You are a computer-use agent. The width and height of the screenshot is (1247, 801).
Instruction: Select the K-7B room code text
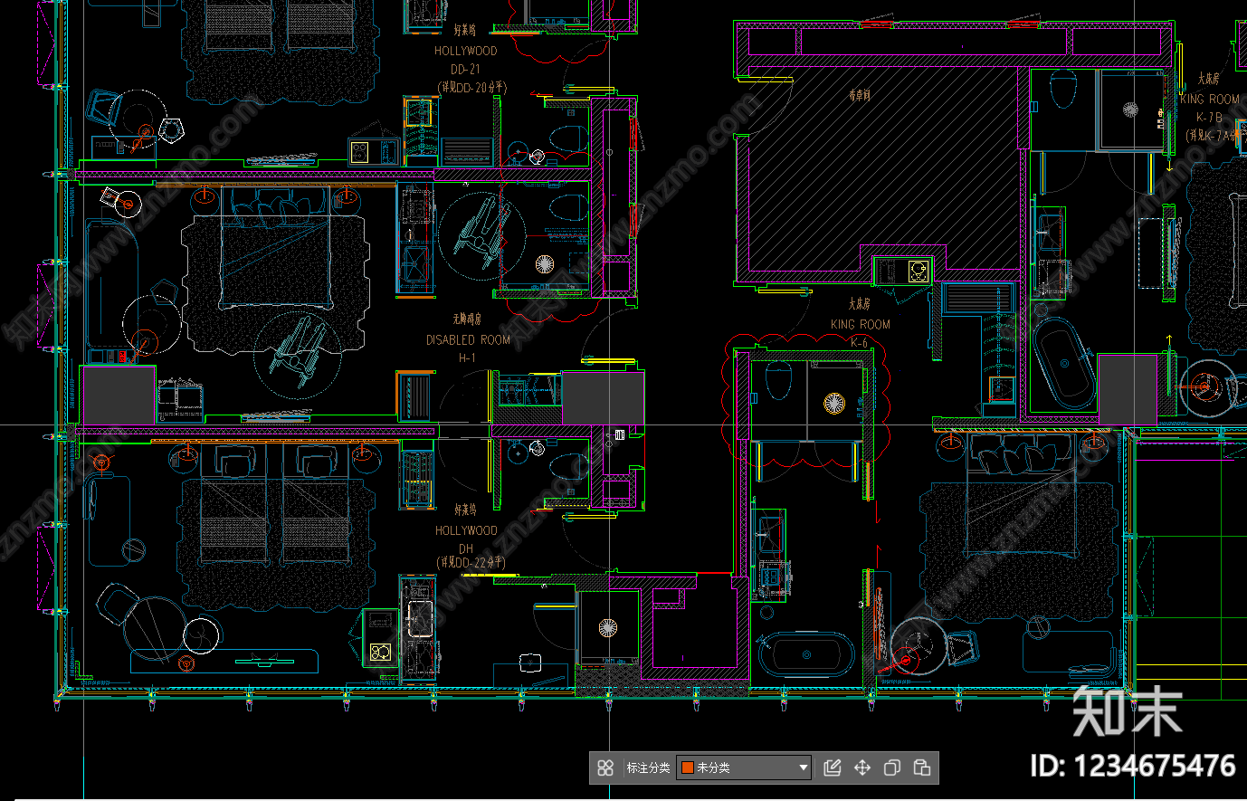1209,117
